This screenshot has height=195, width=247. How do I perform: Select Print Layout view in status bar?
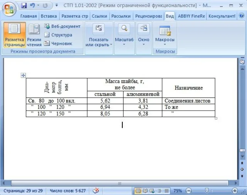tap(138, 191)
